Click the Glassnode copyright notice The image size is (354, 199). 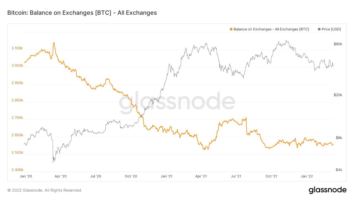point(45,190)
